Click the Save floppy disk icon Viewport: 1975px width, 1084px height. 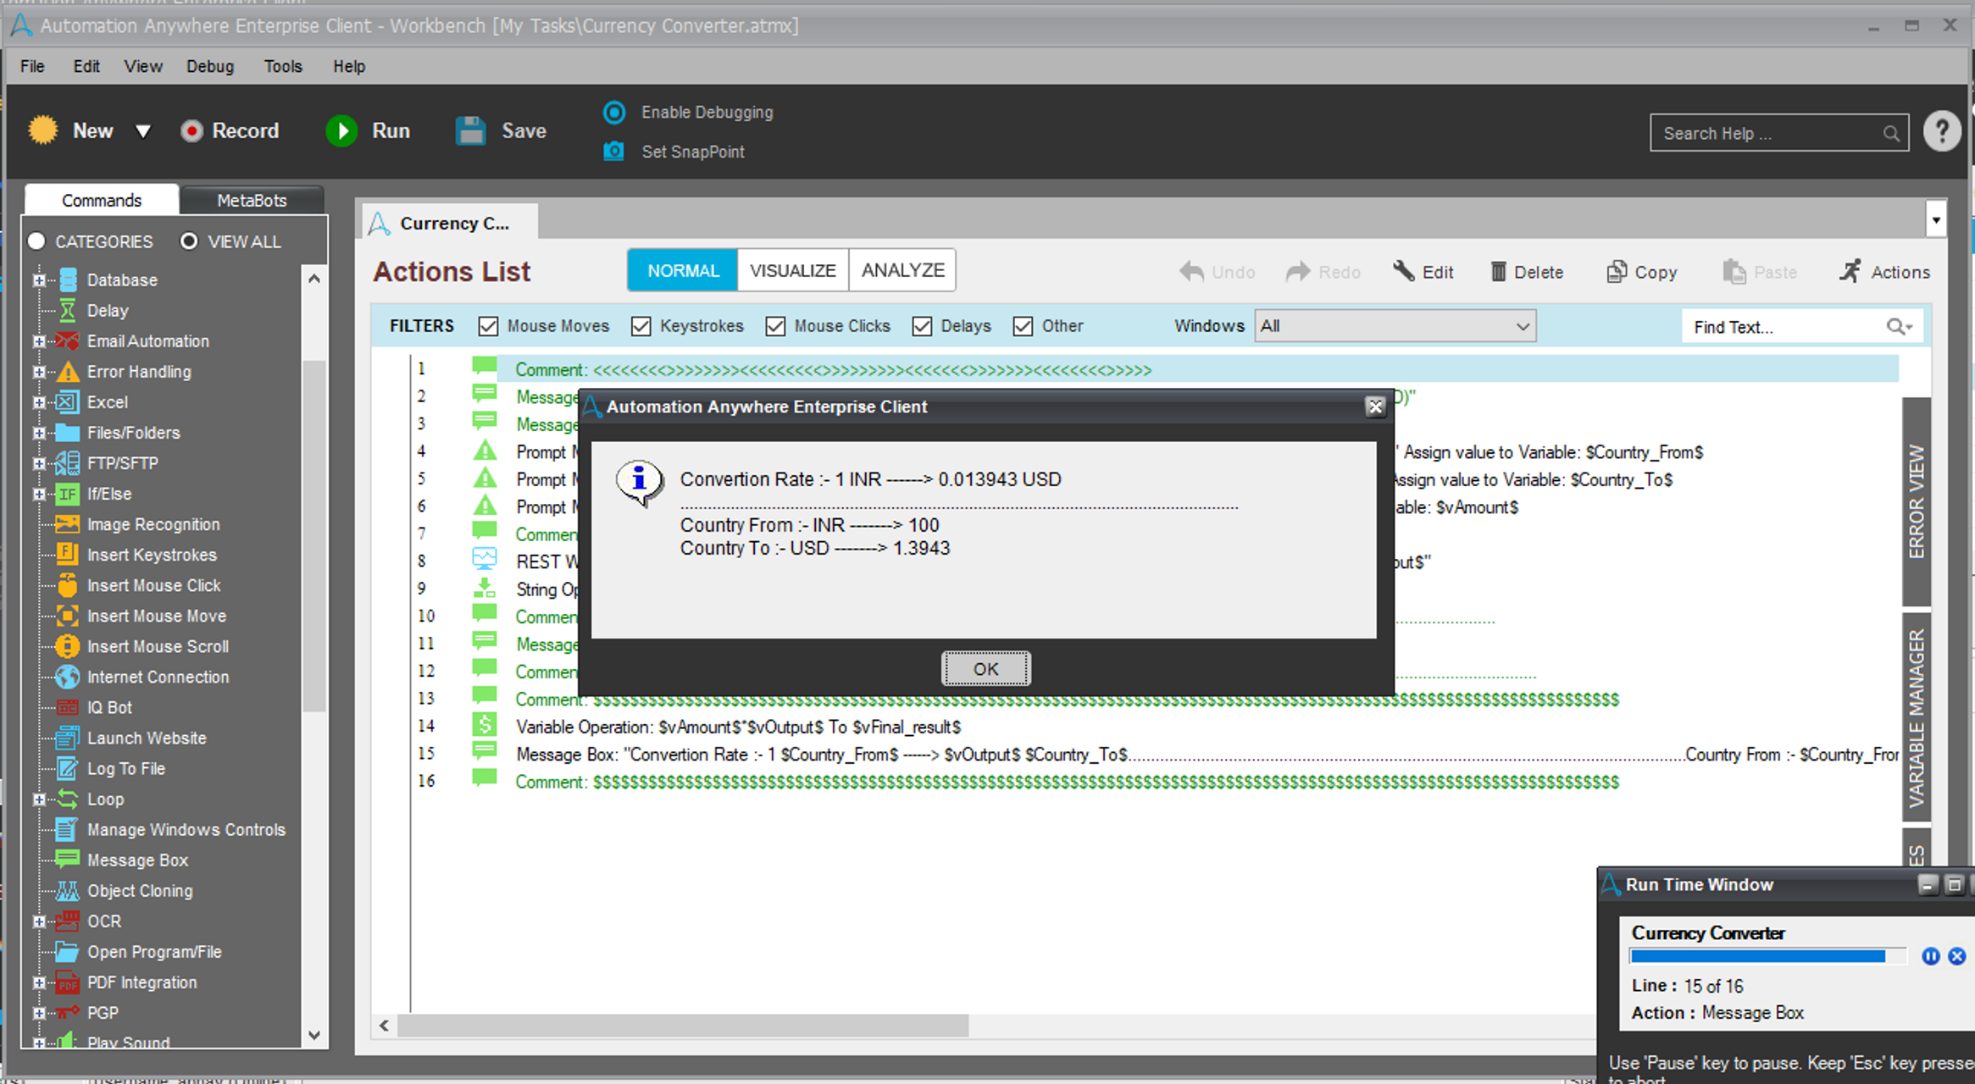point(470,131)
